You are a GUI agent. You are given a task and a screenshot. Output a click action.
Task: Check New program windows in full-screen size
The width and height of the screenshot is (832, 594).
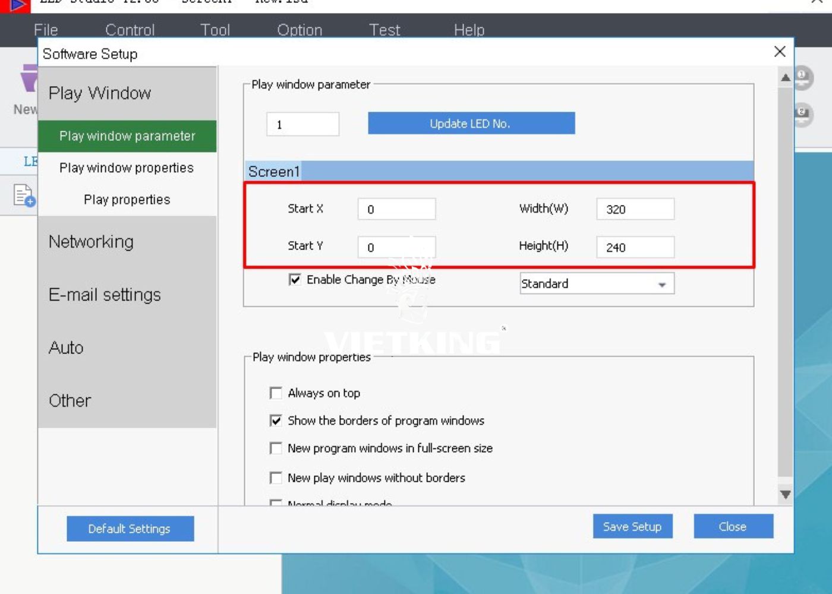click(276, 448)
